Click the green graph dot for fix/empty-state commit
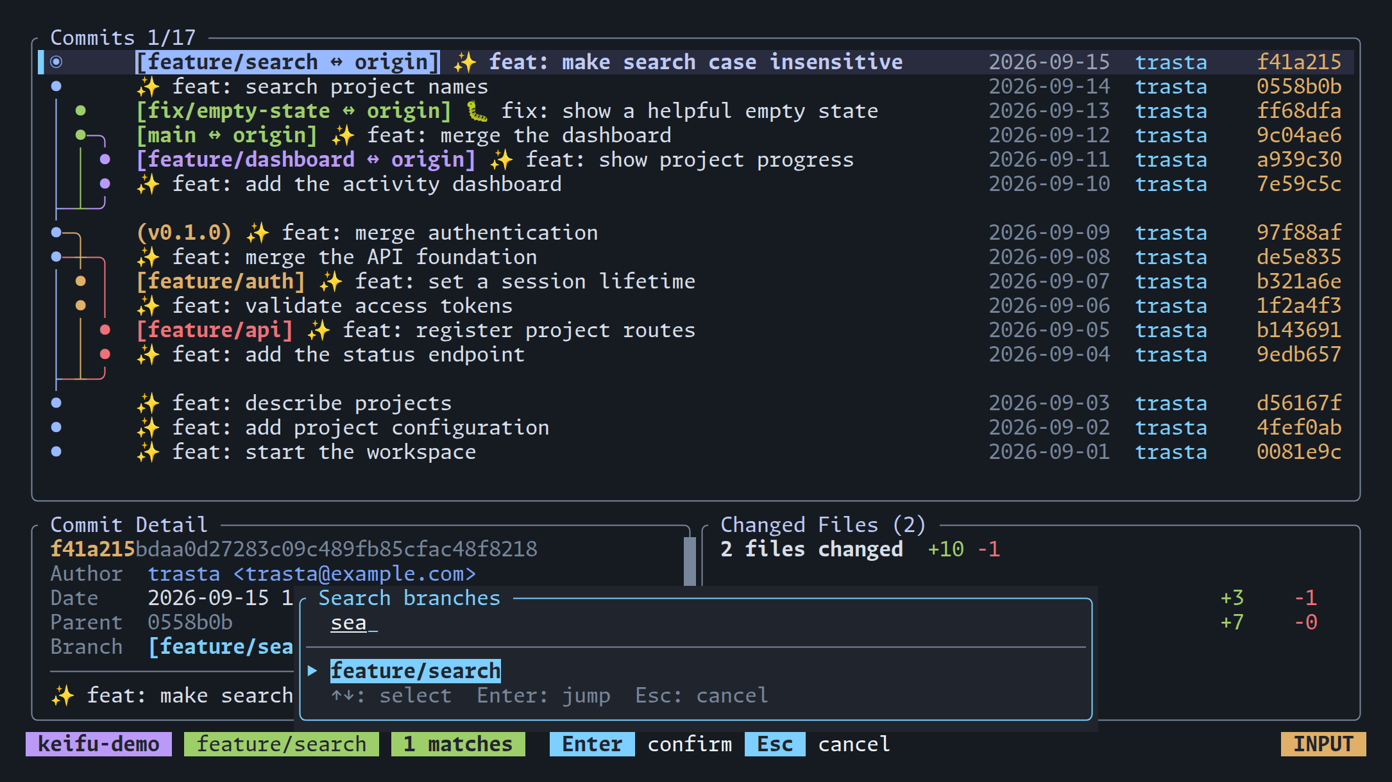1392x782 pixels. pyautogui.click(x=81, y=111)
